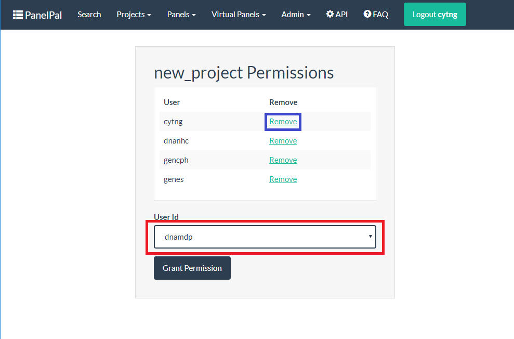Open the FAQ page link
The height and width of the screenshot is (339, 514).
376,15
